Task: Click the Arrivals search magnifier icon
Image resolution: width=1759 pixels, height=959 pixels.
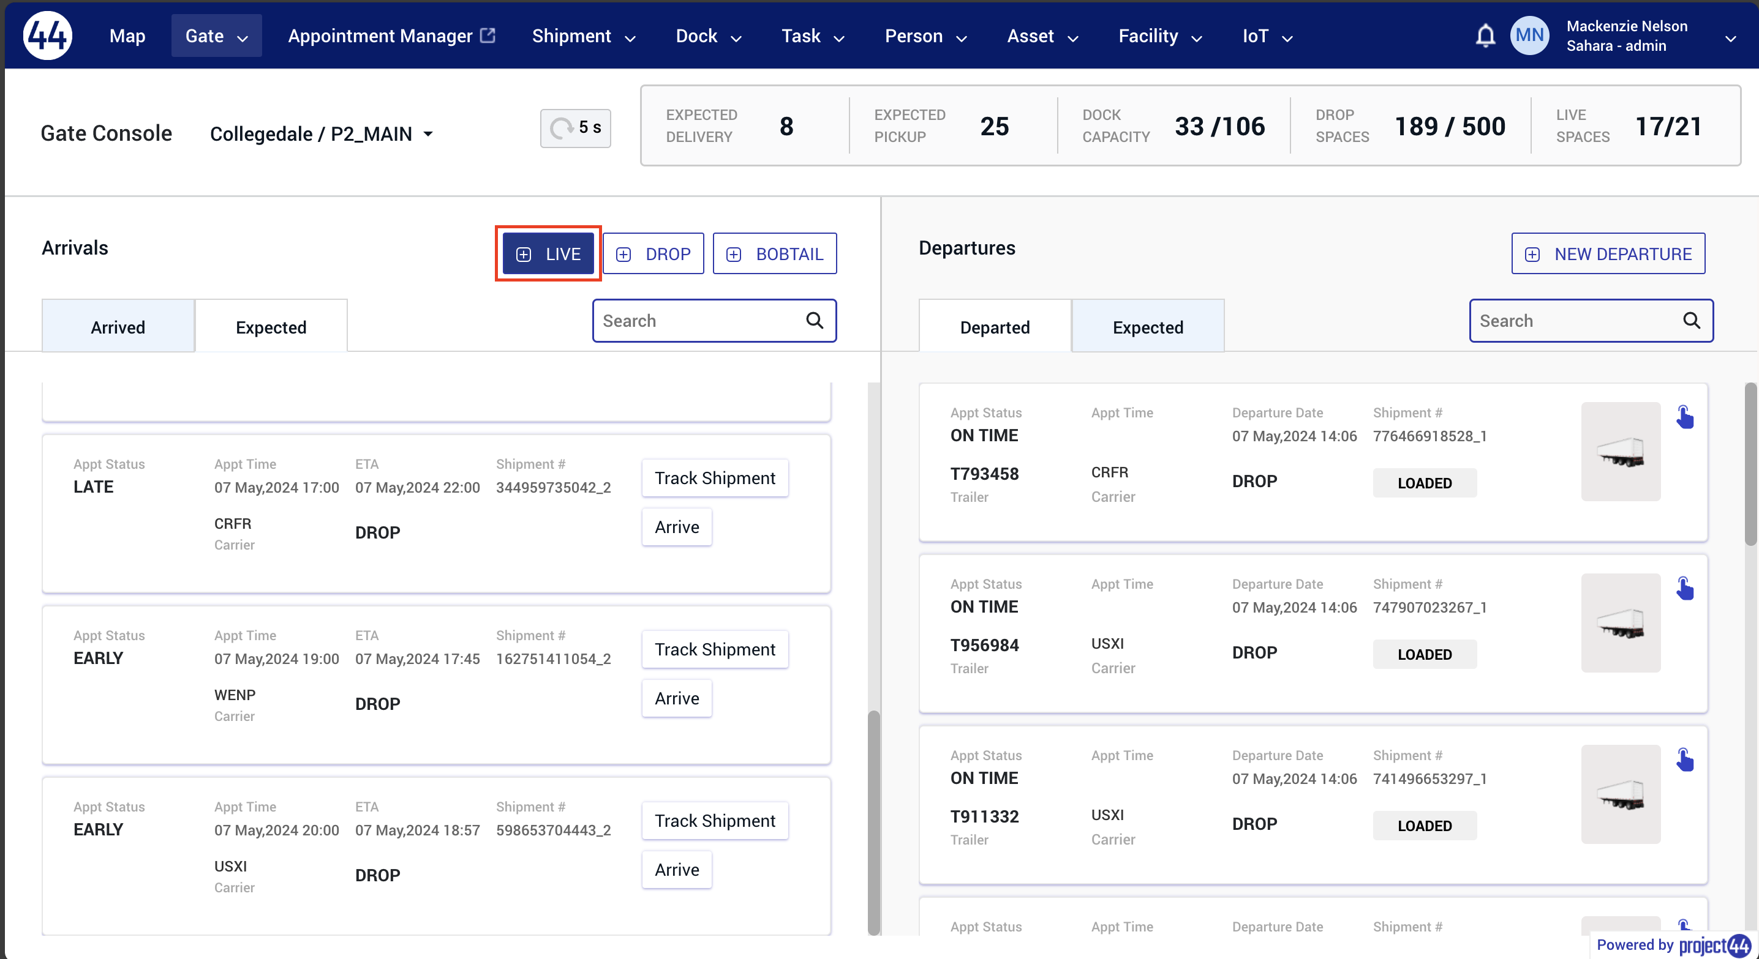Action: point(815,320)
